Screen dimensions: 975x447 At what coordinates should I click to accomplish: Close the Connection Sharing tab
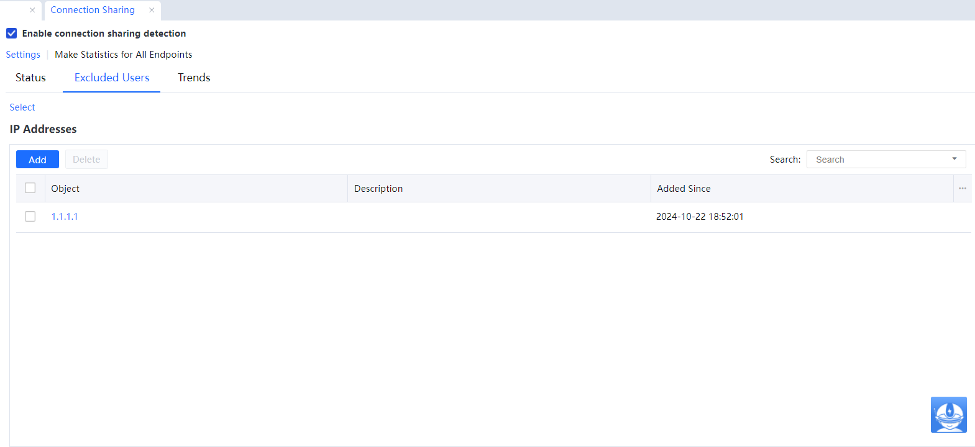(x=152, y=10)
